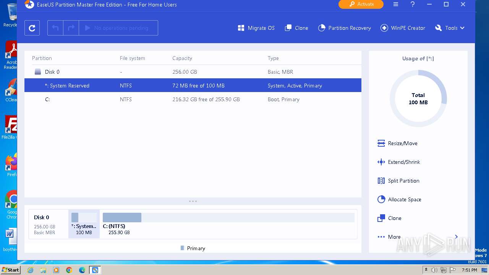Open the Windows Start menu
The height and width of the screenshot is (275, 489).
tap(11, 270)
